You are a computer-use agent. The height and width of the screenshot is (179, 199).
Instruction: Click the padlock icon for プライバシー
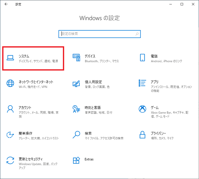coord(143,135)
